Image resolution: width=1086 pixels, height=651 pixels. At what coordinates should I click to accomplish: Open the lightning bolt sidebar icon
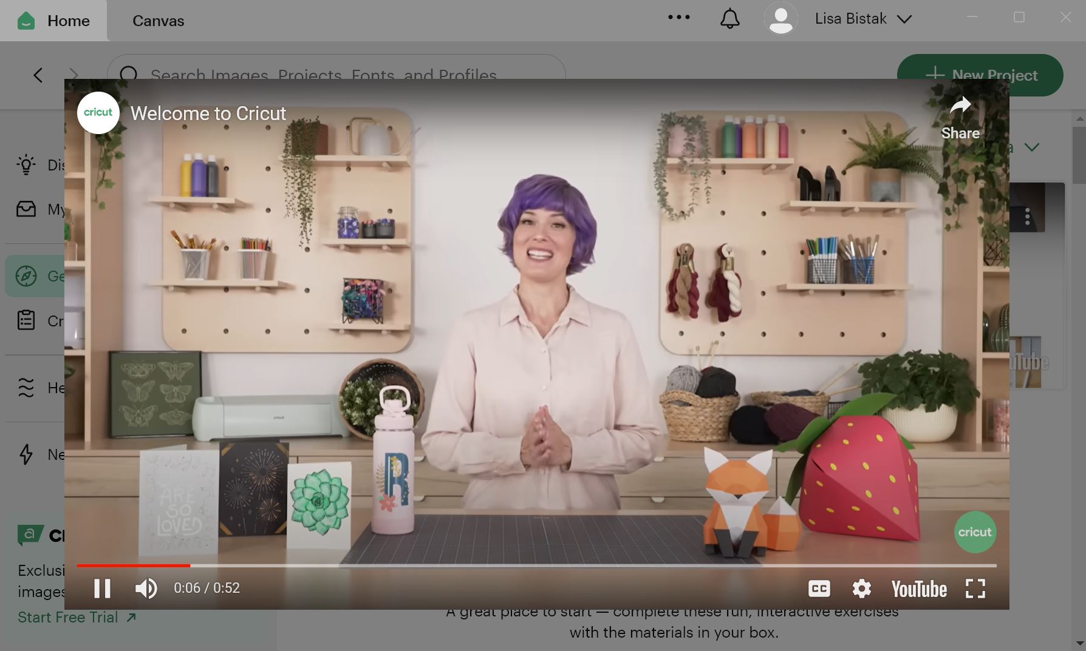26,454
